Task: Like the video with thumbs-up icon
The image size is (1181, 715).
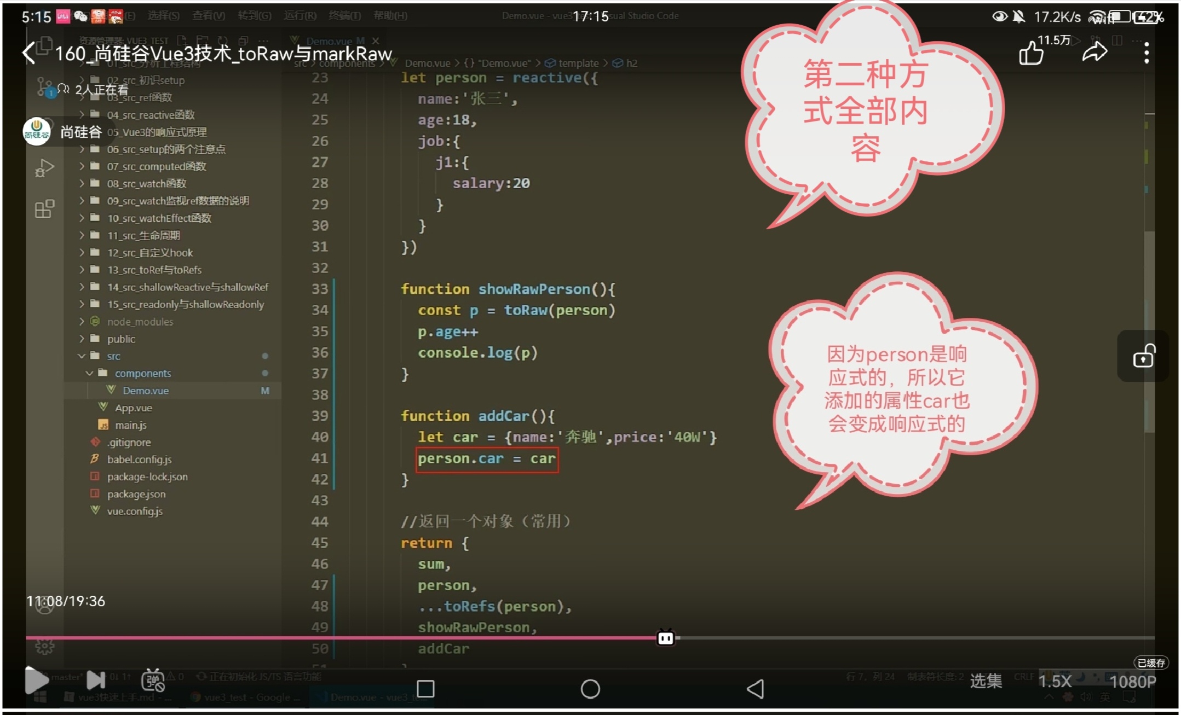Action: pos(1030,53)
